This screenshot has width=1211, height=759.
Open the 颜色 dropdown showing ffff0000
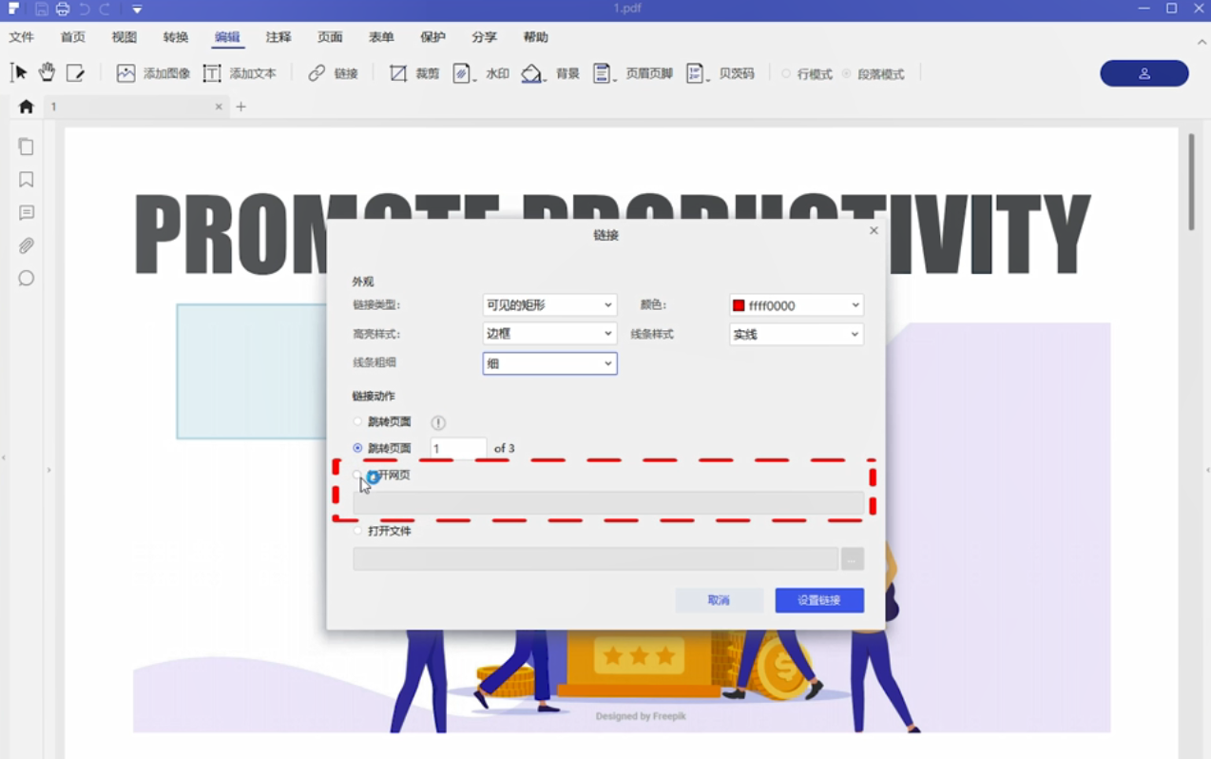(796, 305)
